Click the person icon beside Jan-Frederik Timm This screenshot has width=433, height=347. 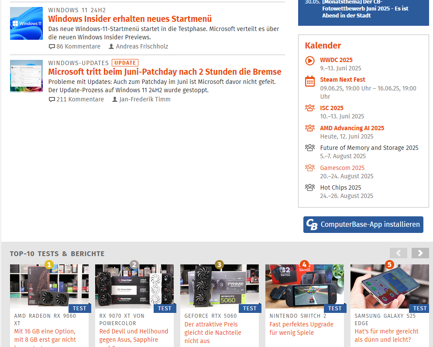coord(115,99)
